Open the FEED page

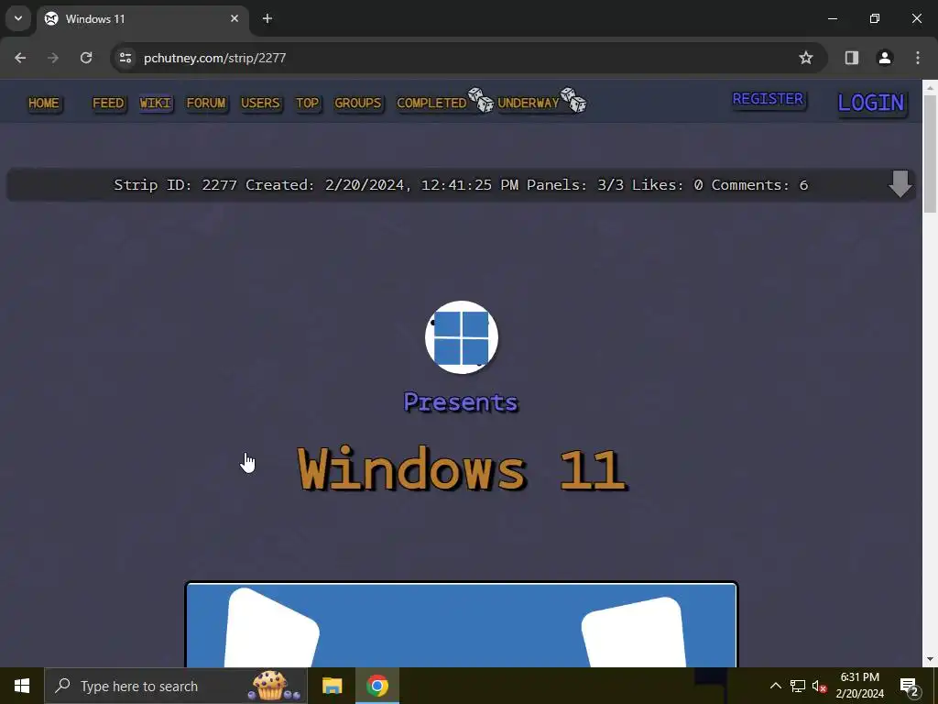108,103
